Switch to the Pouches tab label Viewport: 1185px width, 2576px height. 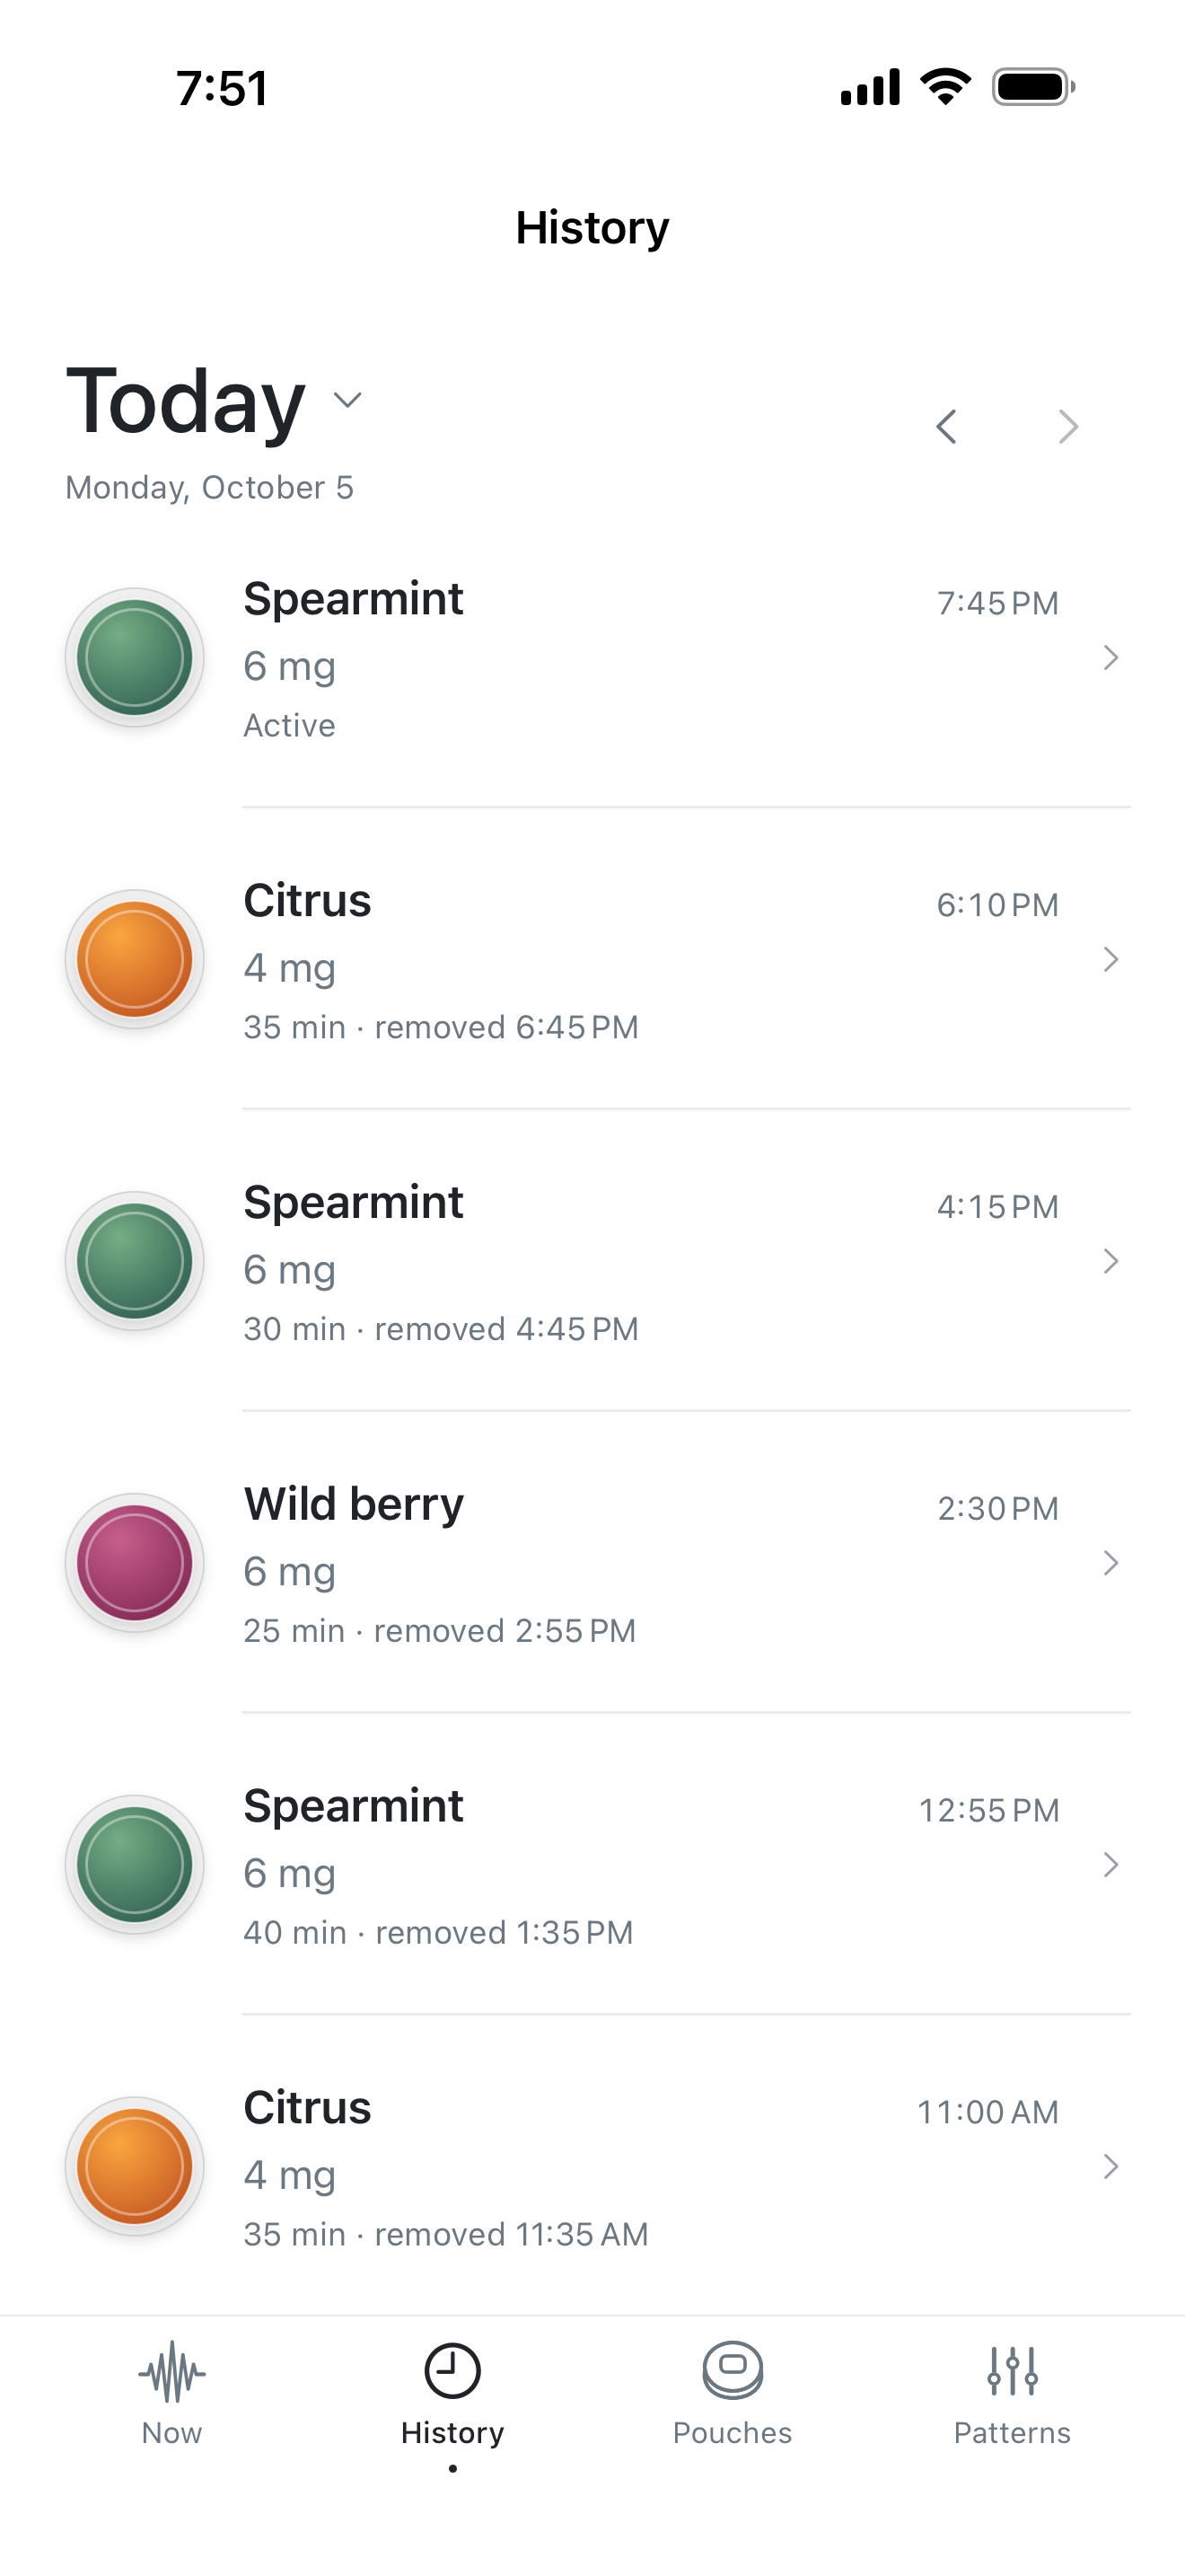click(x=733, y=2433)
